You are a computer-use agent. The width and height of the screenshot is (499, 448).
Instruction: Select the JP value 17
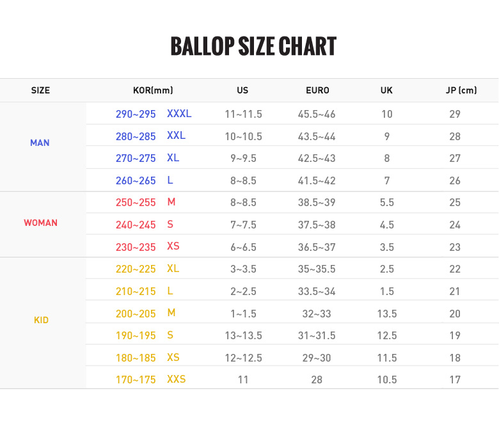click(455, 380)
